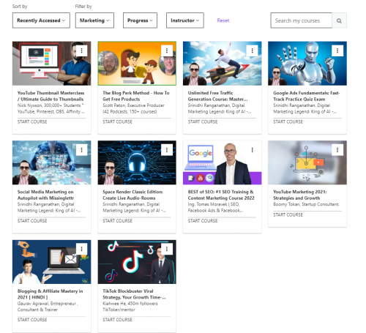Click progress bar on BEST of SEO card
This screenshot has width=366, height=333.
tap(222, 217)
